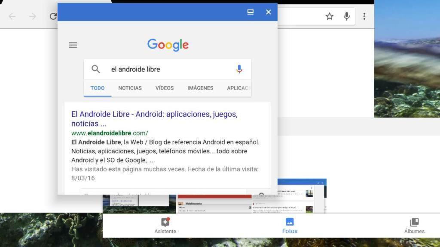Bookmark the page with the star icon
The height and width of the screenshot is (247, 440).
(330, 16)
